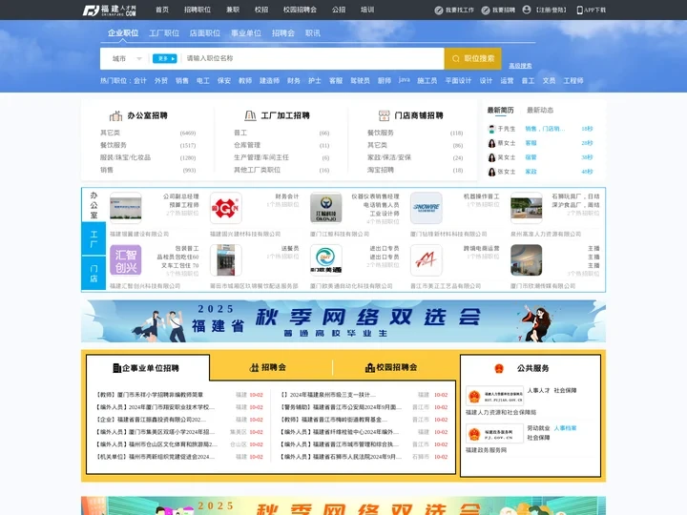This screenshot has width=687, height=515.
Task: Click the 门店商铺招聘 shop icon
Action: (384, 115)
